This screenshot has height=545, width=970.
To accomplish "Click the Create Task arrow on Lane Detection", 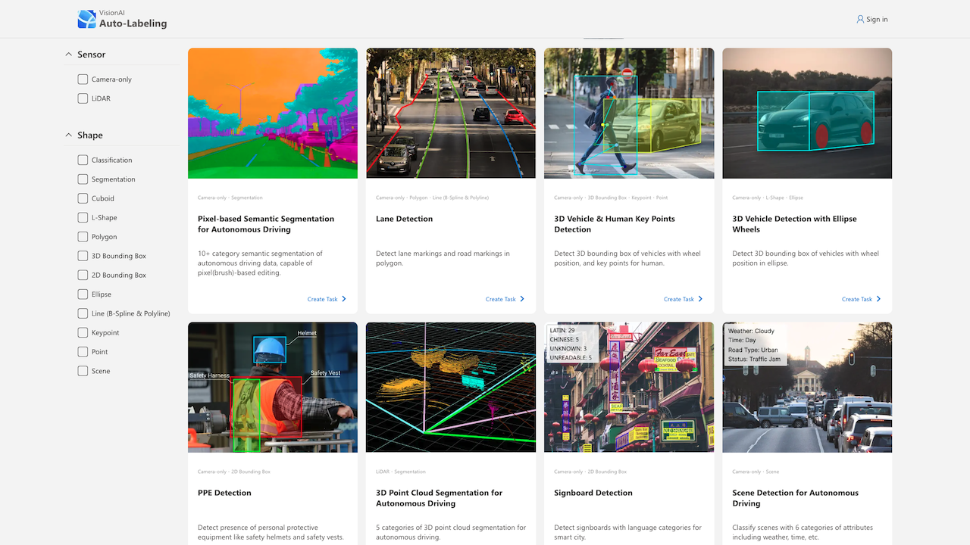I will click(x=522, y=299).
